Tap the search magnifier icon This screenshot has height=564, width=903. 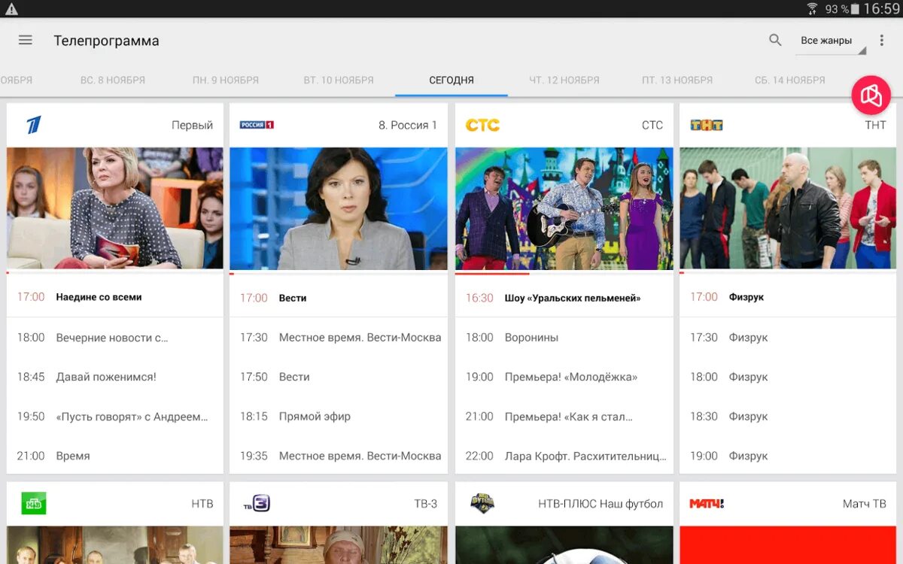[x=775, y=41]
